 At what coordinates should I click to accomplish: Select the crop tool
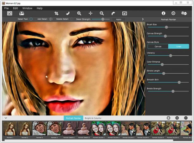tap(56, 13)
